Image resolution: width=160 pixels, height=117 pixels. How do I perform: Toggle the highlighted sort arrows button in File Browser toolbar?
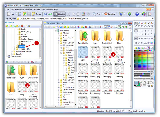120,27
